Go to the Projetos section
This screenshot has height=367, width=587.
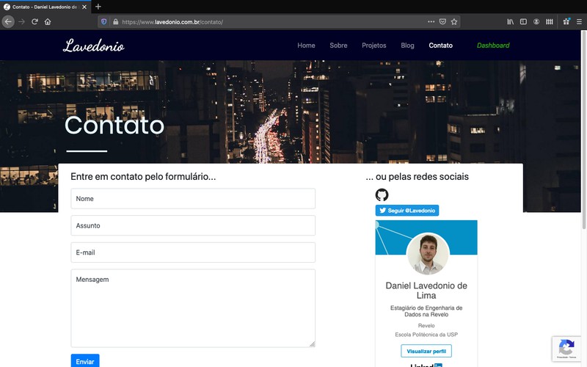coord(374,46)
